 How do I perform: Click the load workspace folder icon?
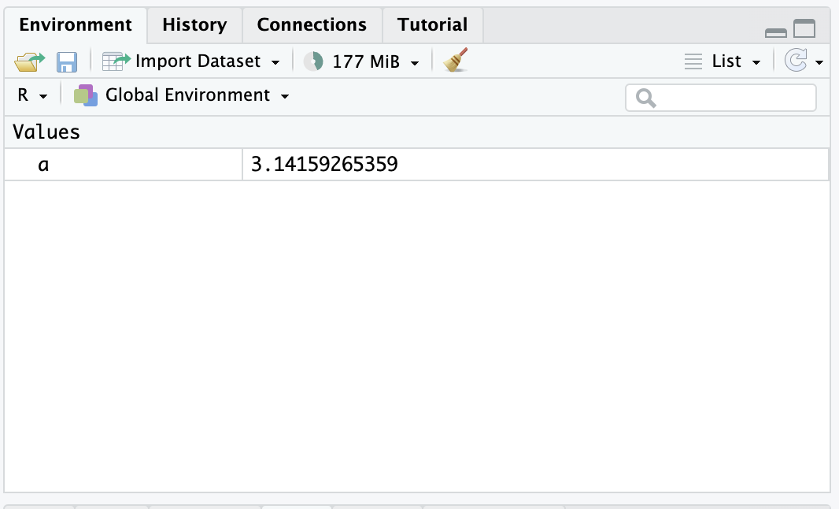pyautogui.click(x=29, y=61)
